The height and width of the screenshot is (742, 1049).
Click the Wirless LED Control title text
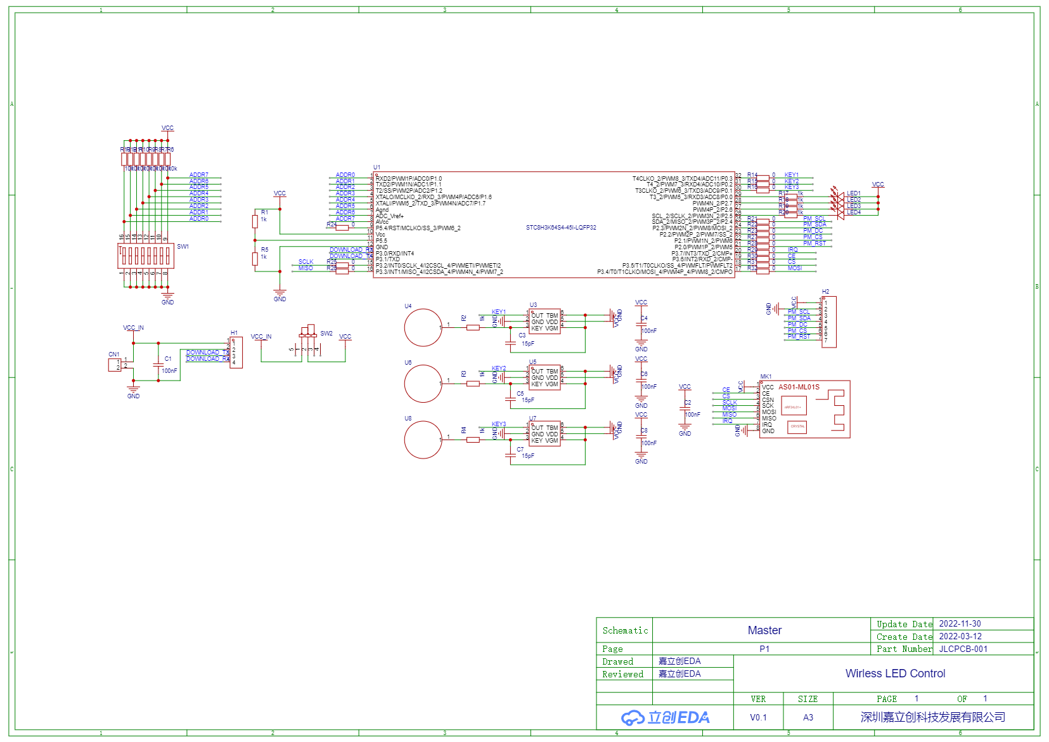point(895,674)
